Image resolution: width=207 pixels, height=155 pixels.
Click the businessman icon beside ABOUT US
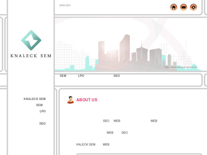click(x=71, y=100)
